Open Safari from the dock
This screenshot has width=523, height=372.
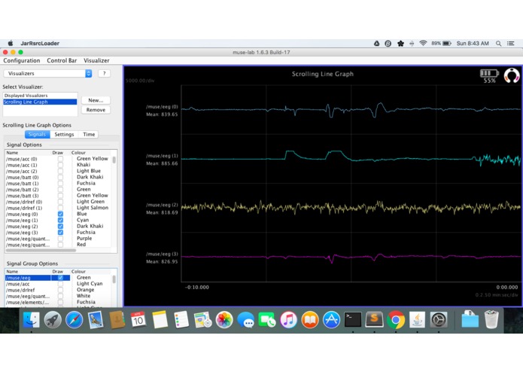point(74,320)
